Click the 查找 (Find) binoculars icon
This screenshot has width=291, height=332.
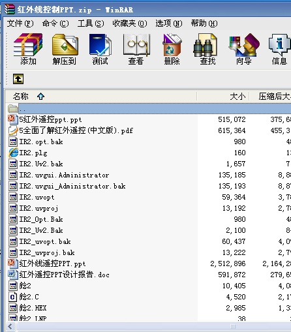coord(206,45)
